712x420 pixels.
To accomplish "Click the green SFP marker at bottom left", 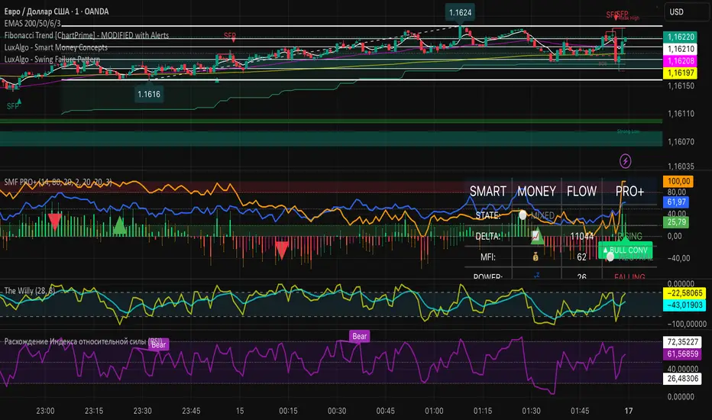I will click(x=15, y=106).
